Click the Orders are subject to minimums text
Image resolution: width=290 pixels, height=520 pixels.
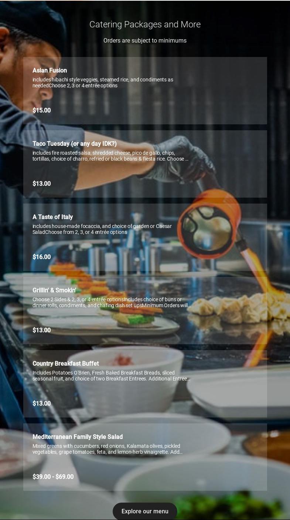click(x=145, y=41)
